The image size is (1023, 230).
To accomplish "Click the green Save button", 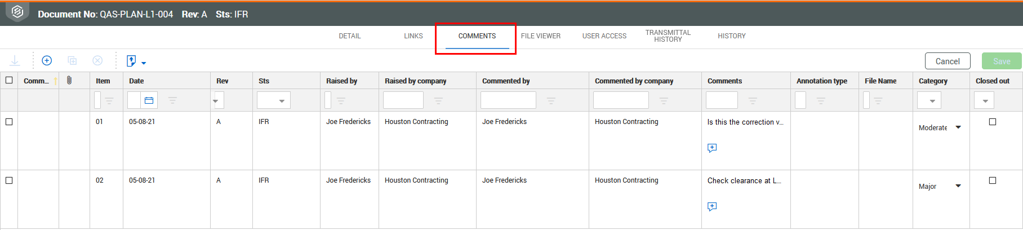I will pos(1001,61).
